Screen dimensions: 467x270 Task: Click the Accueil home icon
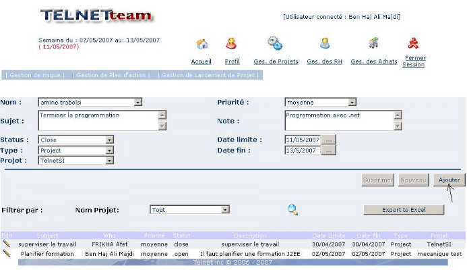pyautogui.click(x=201, y=45)
